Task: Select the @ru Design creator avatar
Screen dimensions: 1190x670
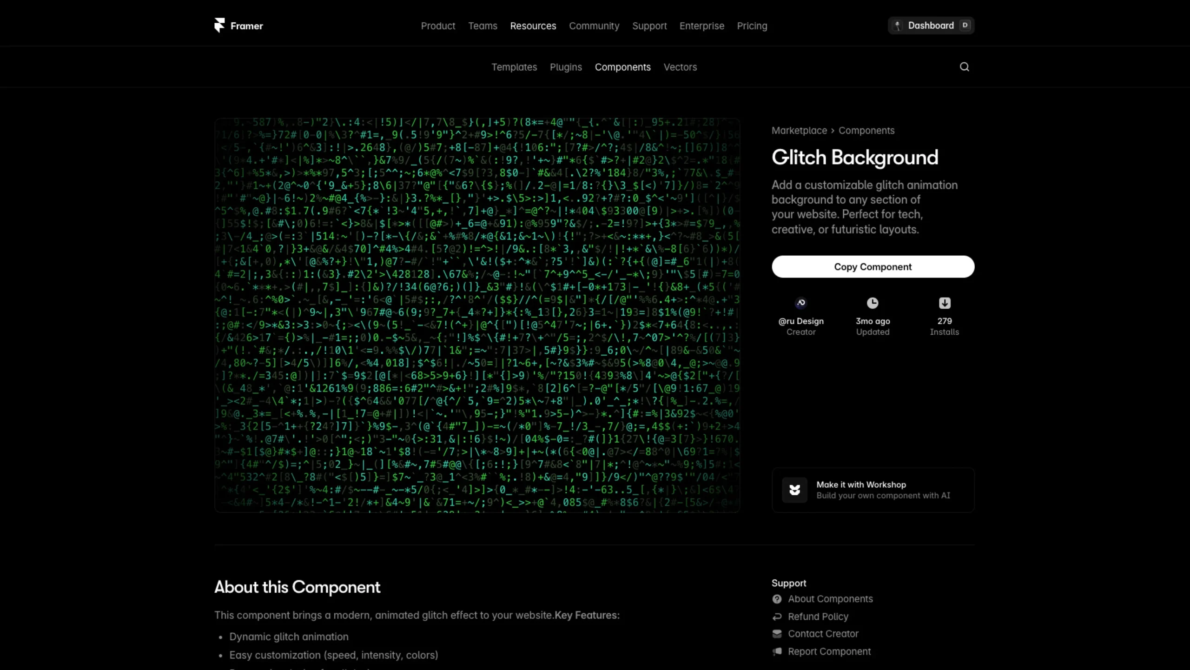Action: pos(800,303)
